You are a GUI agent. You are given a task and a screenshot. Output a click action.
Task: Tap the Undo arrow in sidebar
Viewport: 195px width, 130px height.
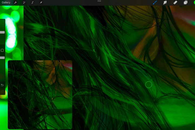(x=2, y=85)
